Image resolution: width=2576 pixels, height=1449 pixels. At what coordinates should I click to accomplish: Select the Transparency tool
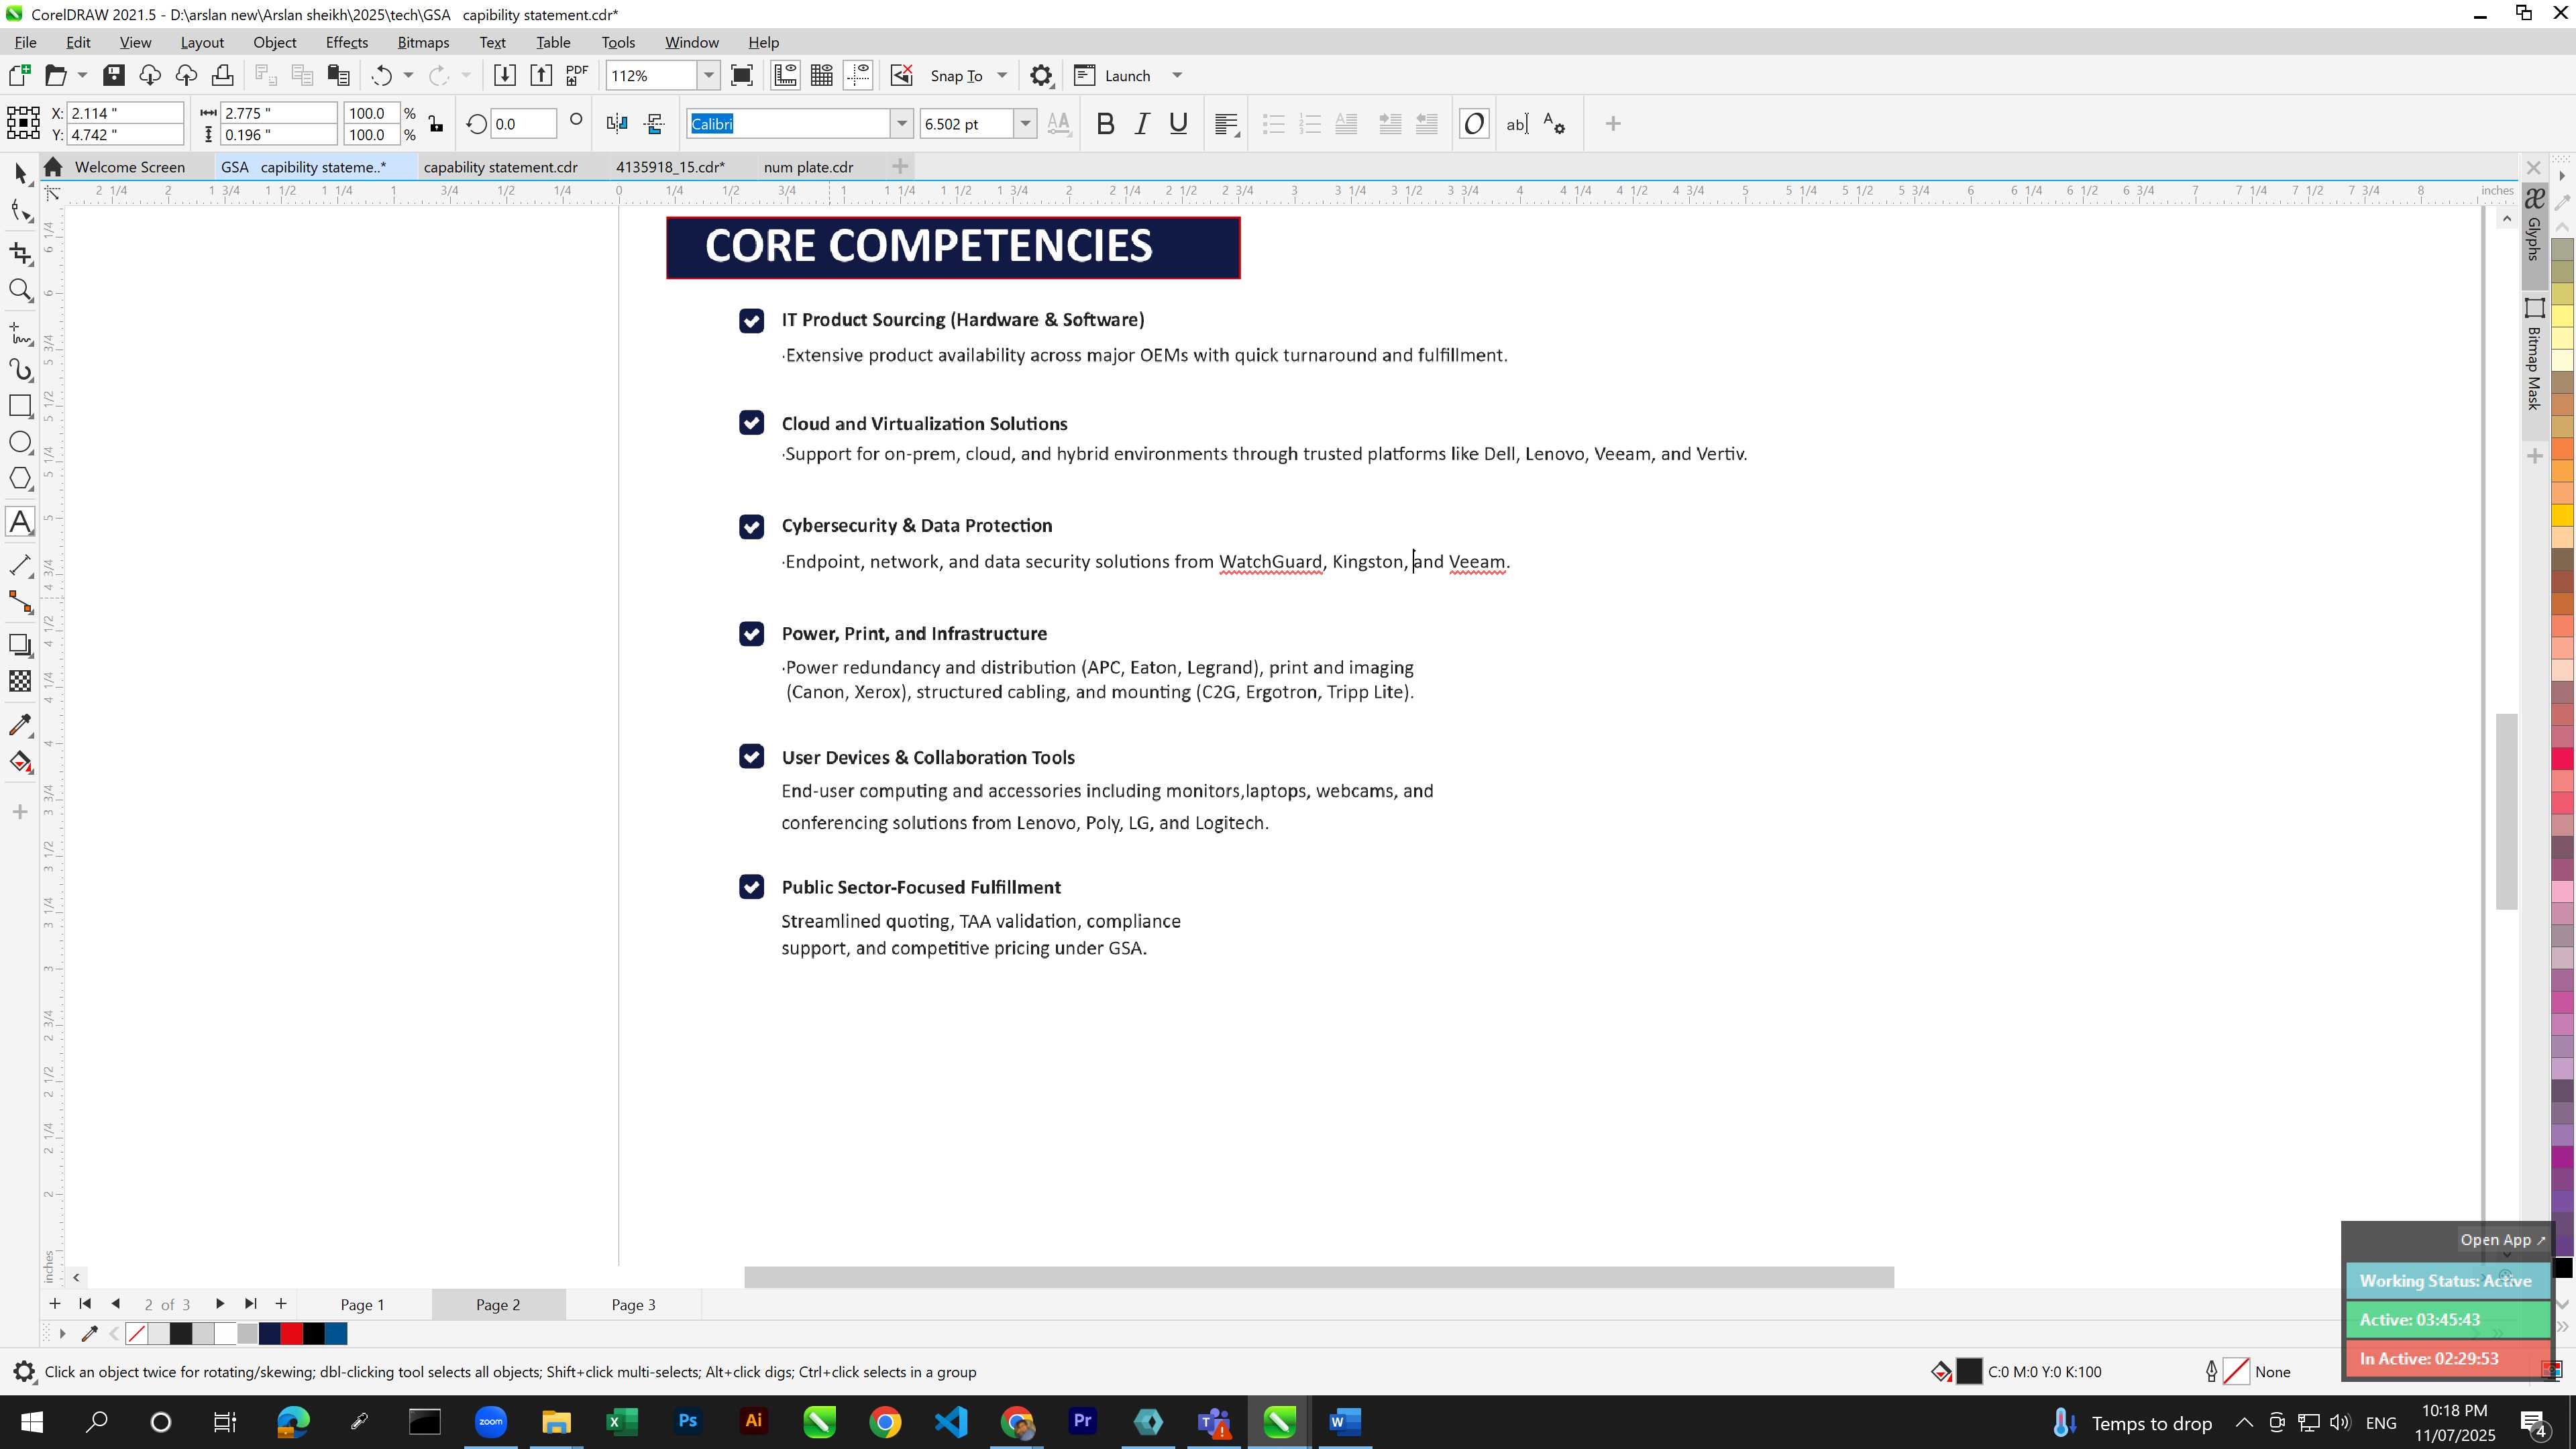click(x=20, y=681)
